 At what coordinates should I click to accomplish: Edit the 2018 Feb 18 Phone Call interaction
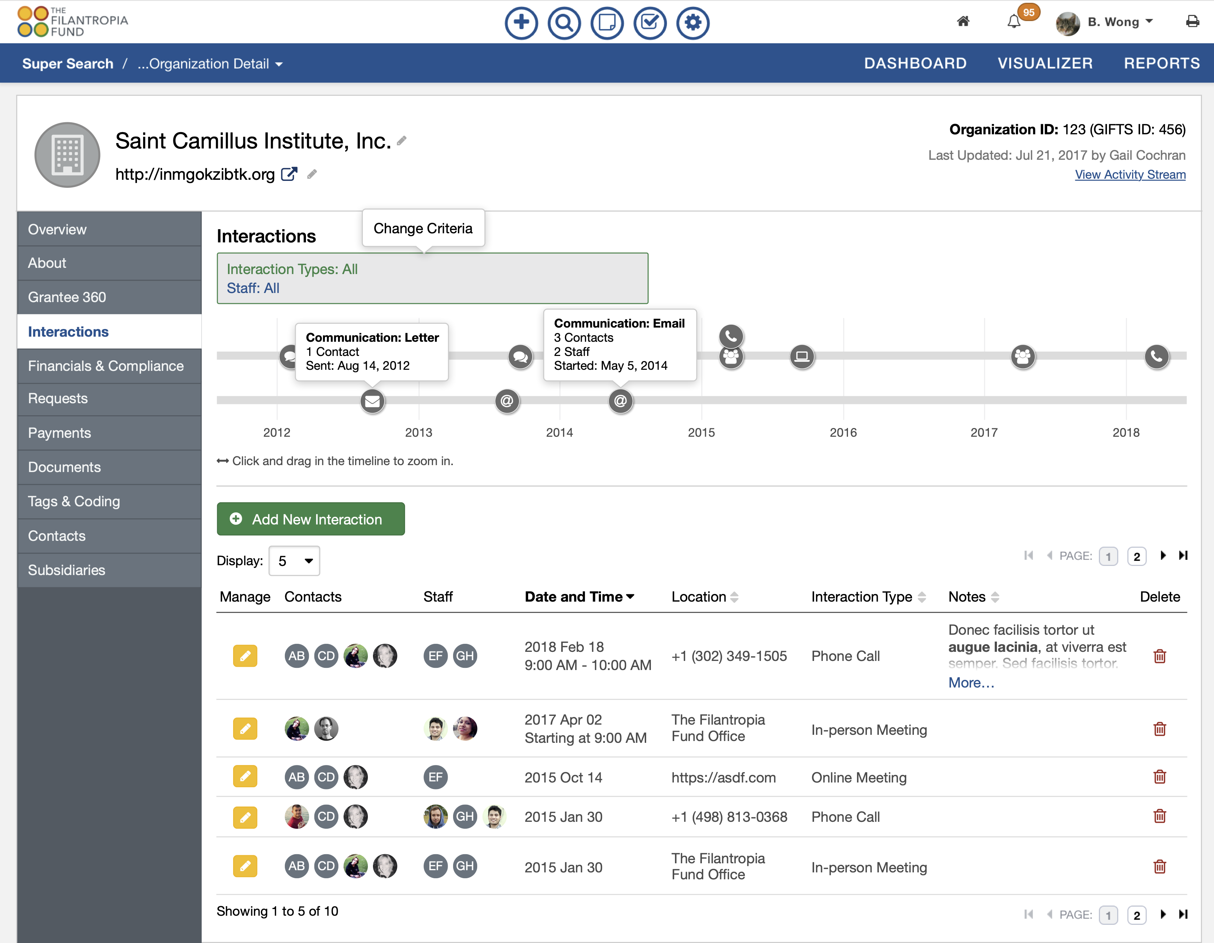244,656
